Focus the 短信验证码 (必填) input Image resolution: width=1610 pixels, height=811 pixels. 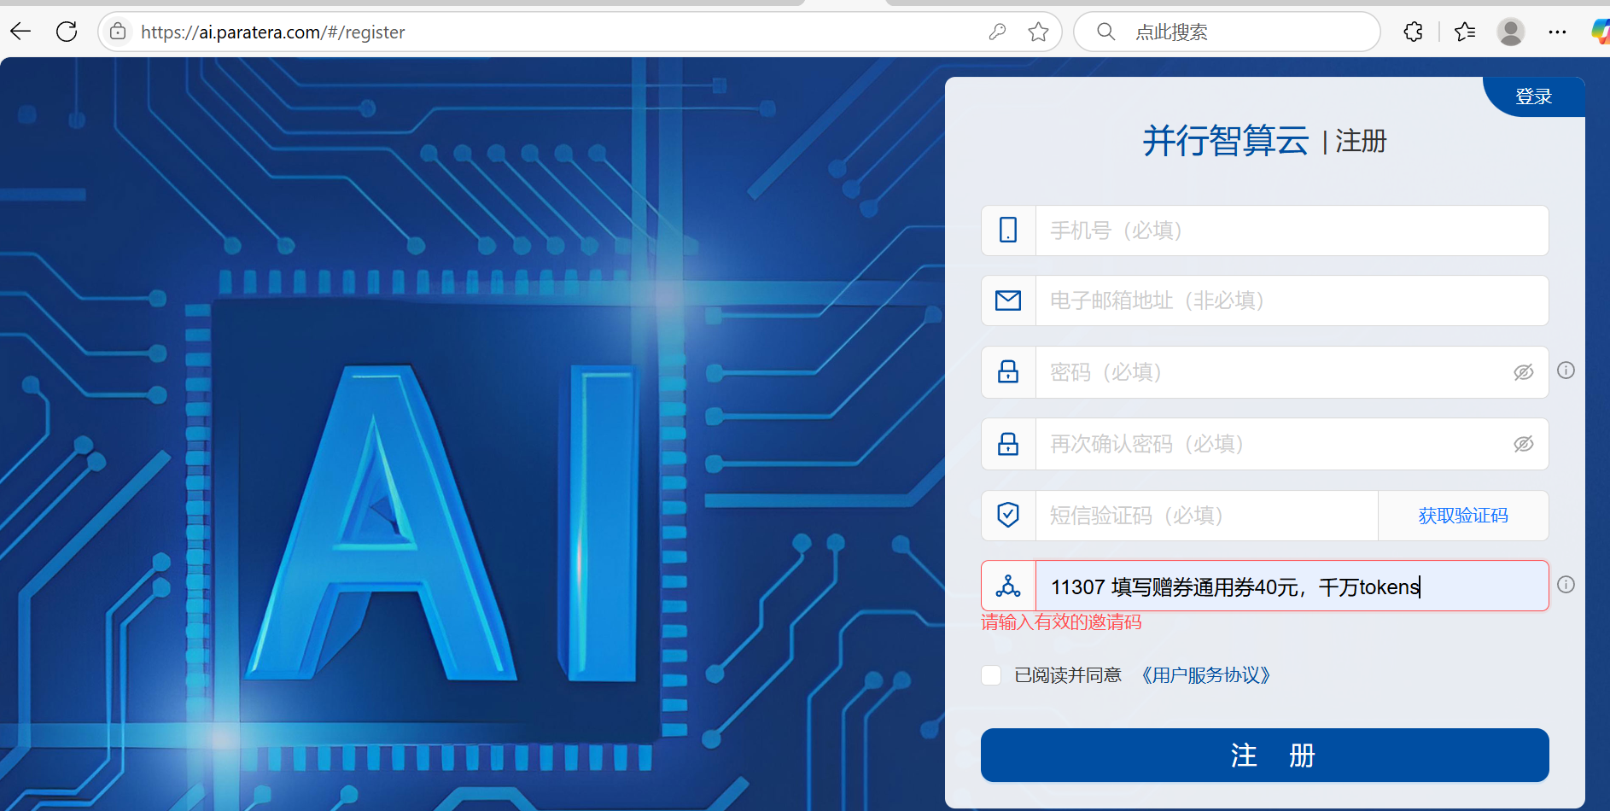1206,516
